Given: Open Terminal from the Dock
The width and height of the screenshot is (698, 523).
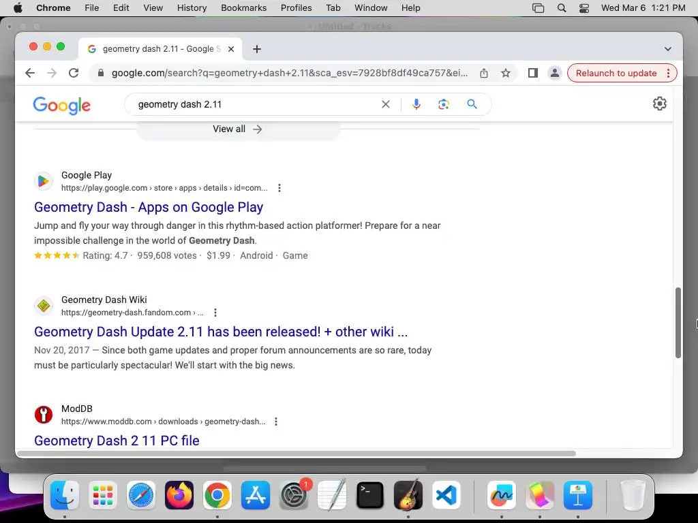Looking at the screenshot, I should click(370, 495).
